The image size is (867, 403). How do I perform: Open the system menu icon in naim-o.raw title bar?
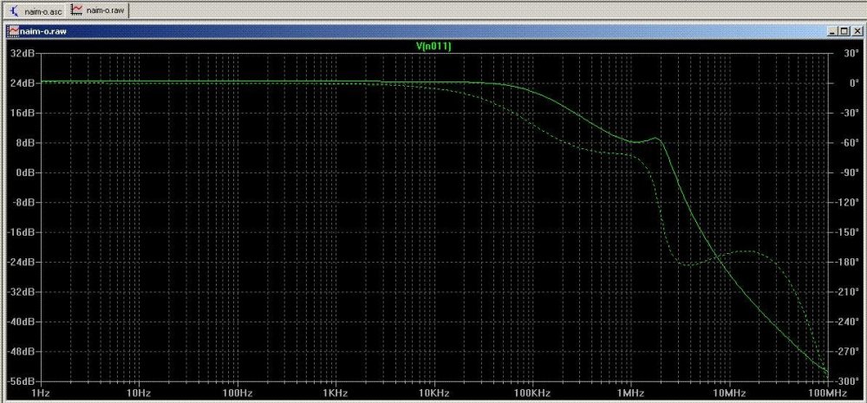12,30
